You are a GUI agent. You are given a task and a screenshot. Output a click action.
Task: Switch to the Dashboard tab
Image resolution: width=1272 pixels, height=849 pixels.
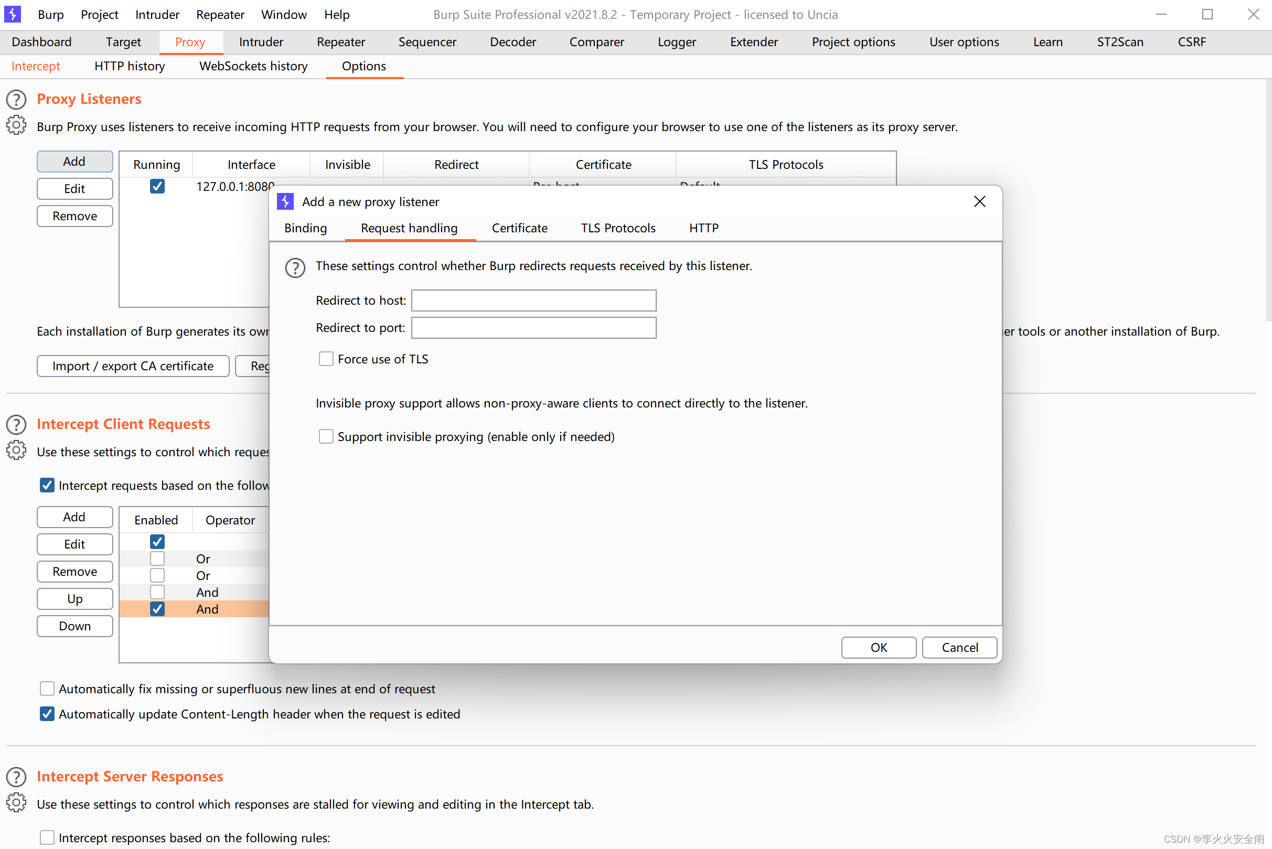click(41, 42)
